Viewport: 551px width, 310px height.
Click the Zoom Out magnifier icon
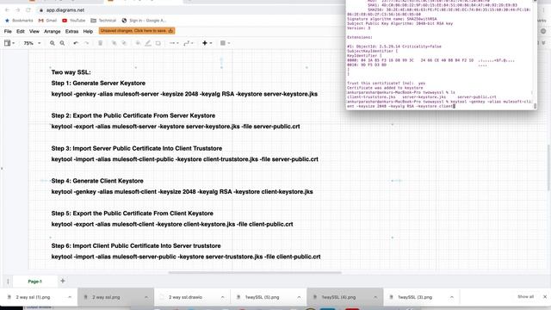click(x=62, y=43)
